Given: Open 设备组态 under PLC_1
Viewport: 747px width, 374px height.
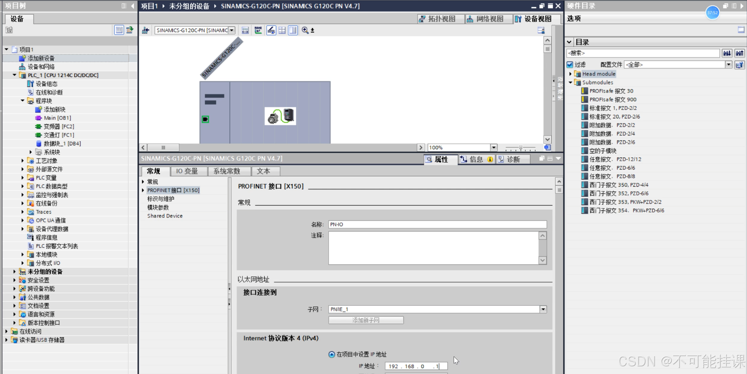Looking at the screenshot, I should coord(47,84).
